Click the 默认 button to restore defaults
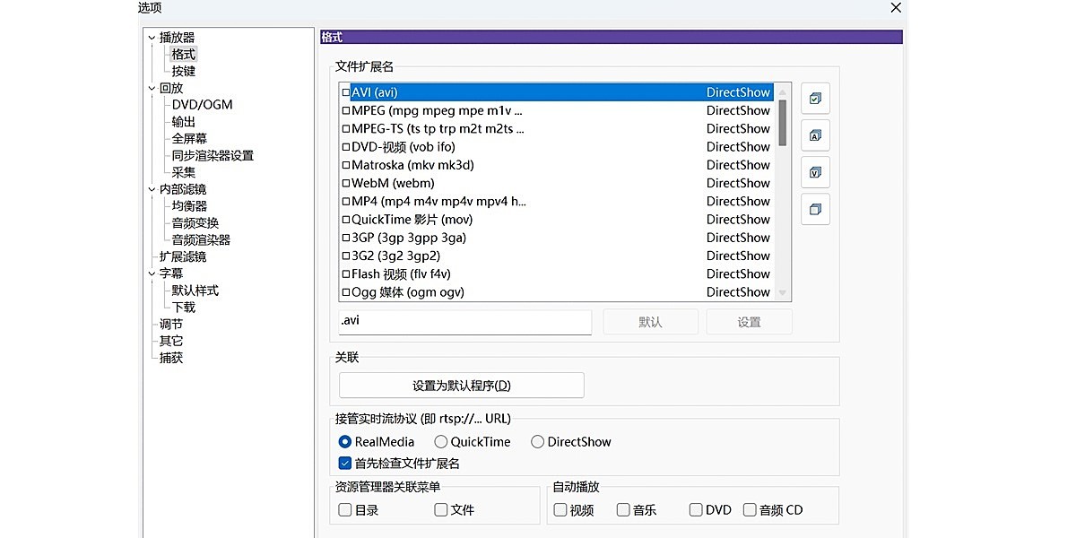 coord(650,321)
